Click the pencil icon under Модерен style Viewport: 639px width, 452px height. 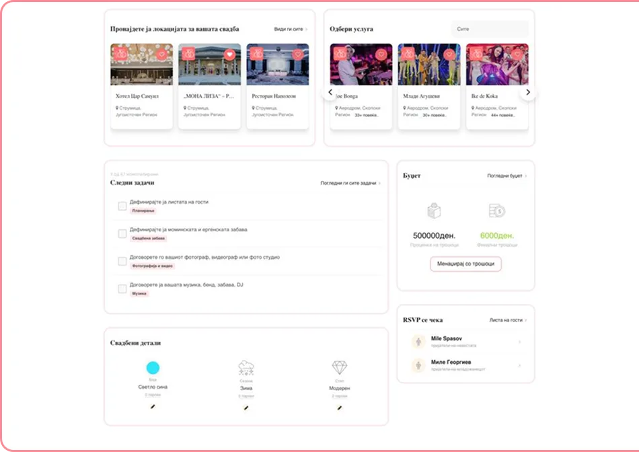point(339,407)
